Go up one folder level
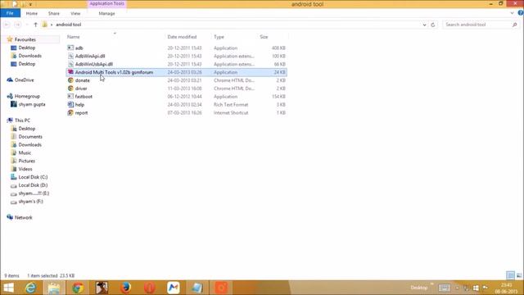This screenshot has width=524, height=295. pos(35,25)
